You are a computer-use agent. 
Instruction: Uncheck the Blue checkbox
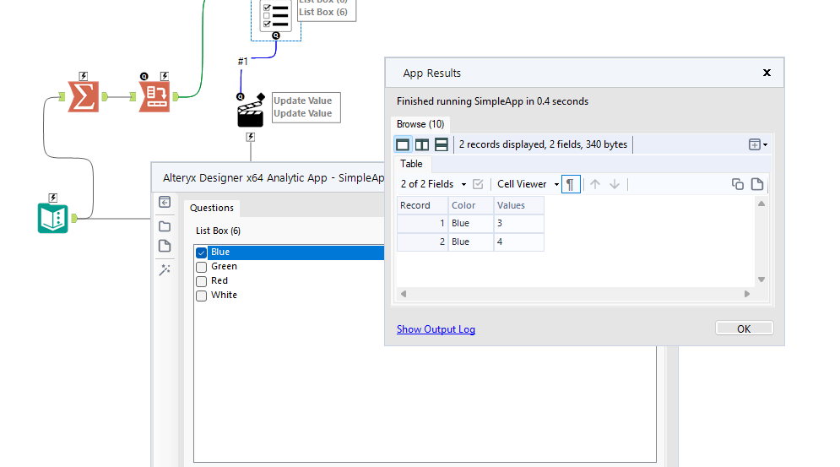[202, 253]
